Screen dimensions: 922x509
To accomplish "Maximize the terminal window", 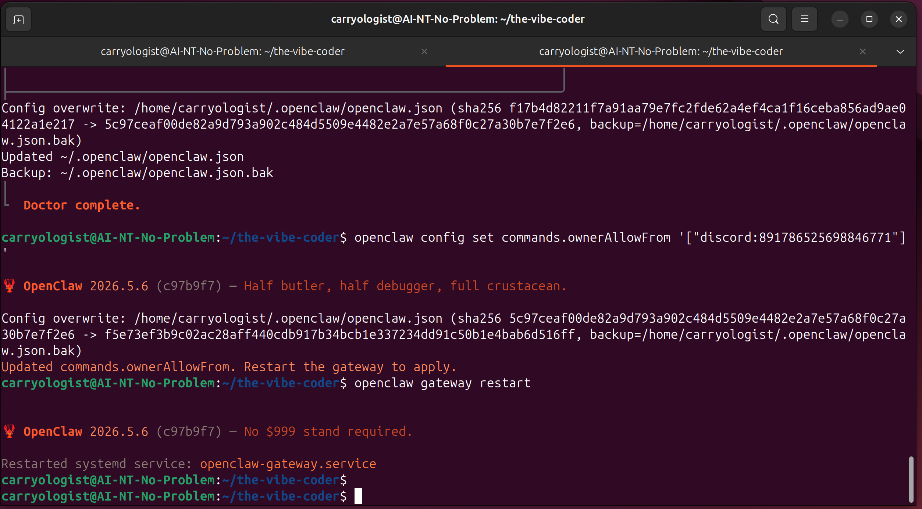I will click(869, 19).
